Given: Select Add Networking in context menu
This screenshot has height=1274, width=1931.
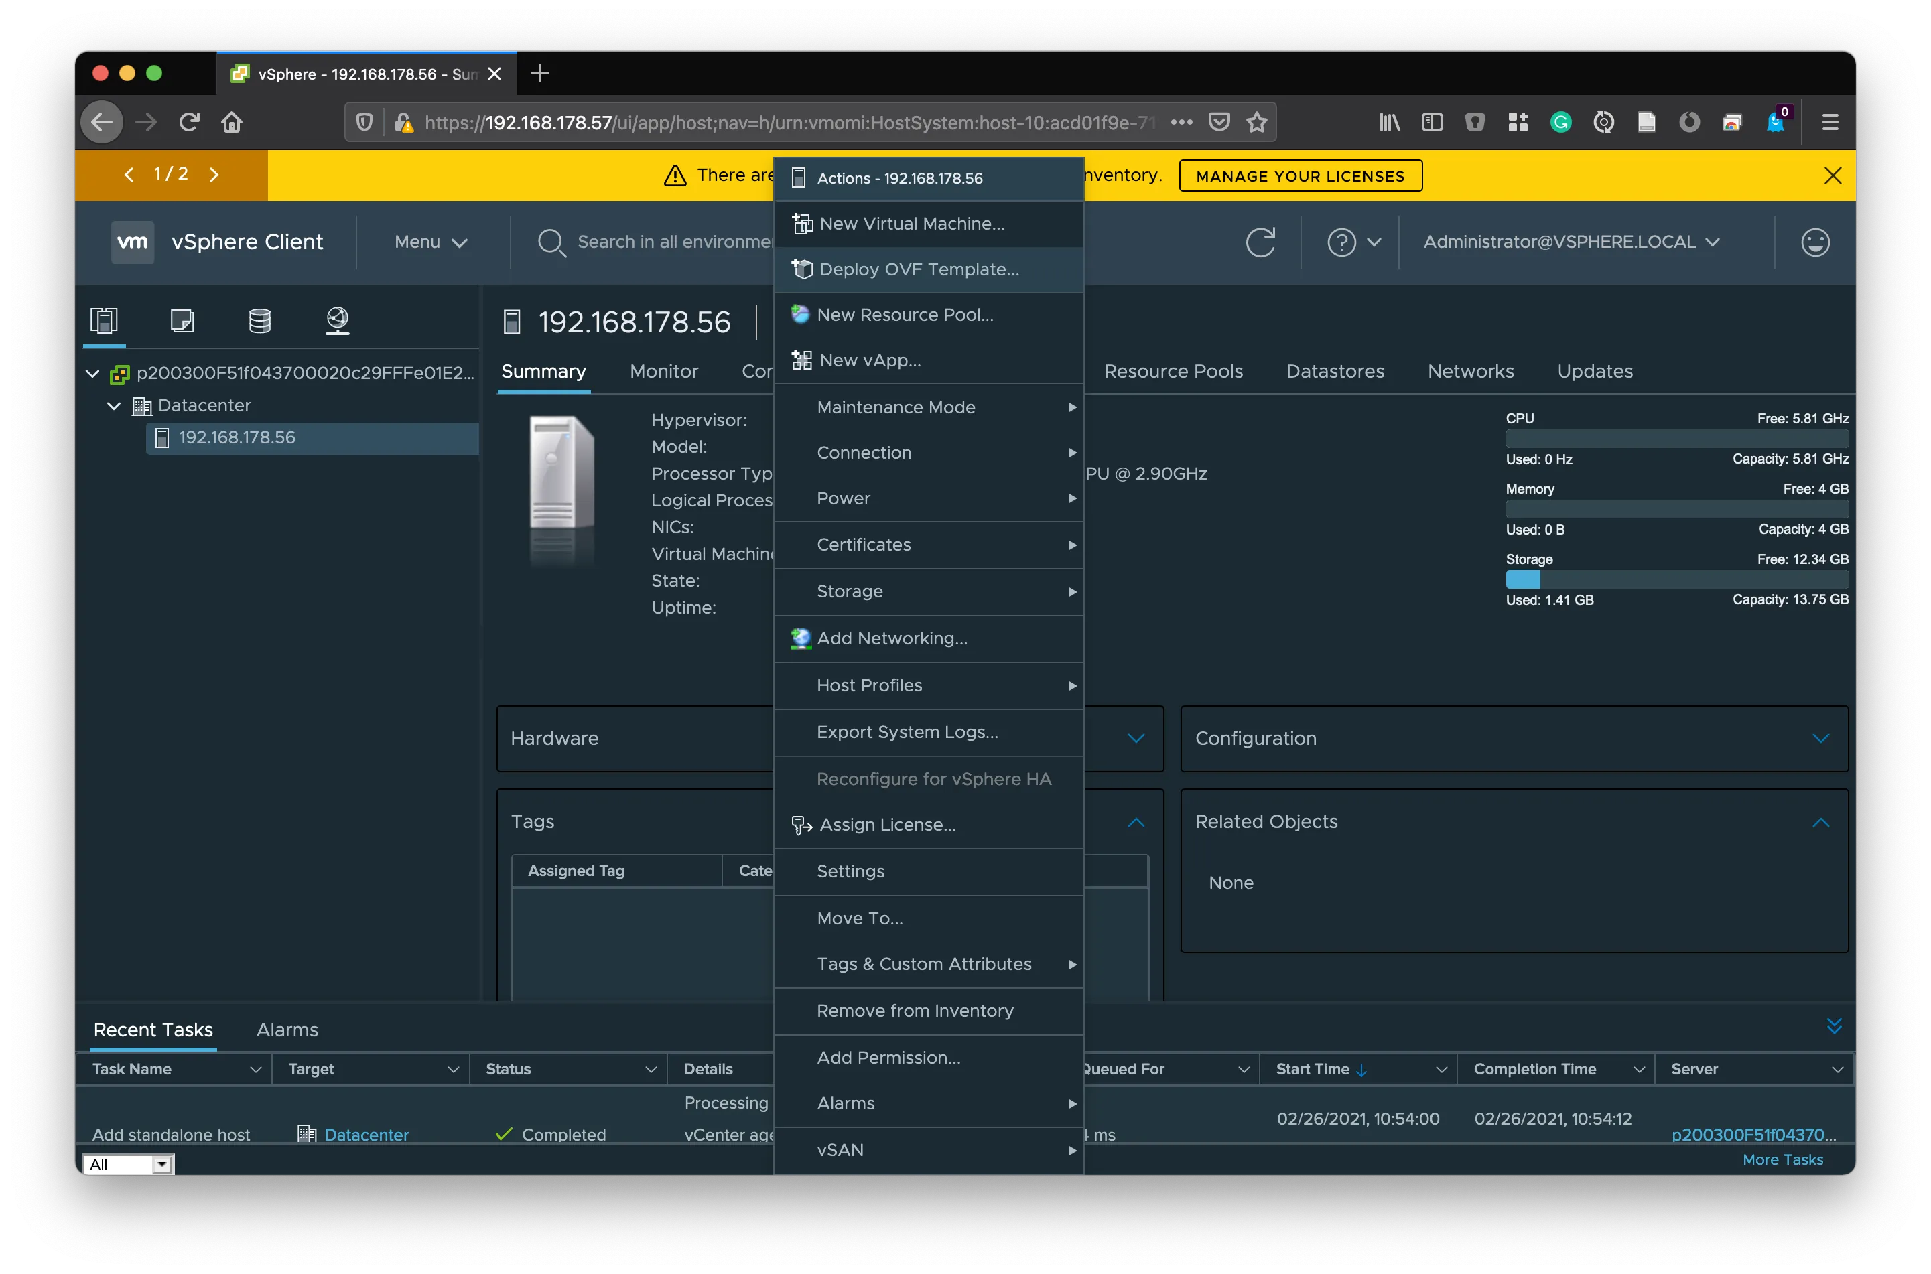Looking at the screenshot, I should pyautogui.click(x=892, y=638).
